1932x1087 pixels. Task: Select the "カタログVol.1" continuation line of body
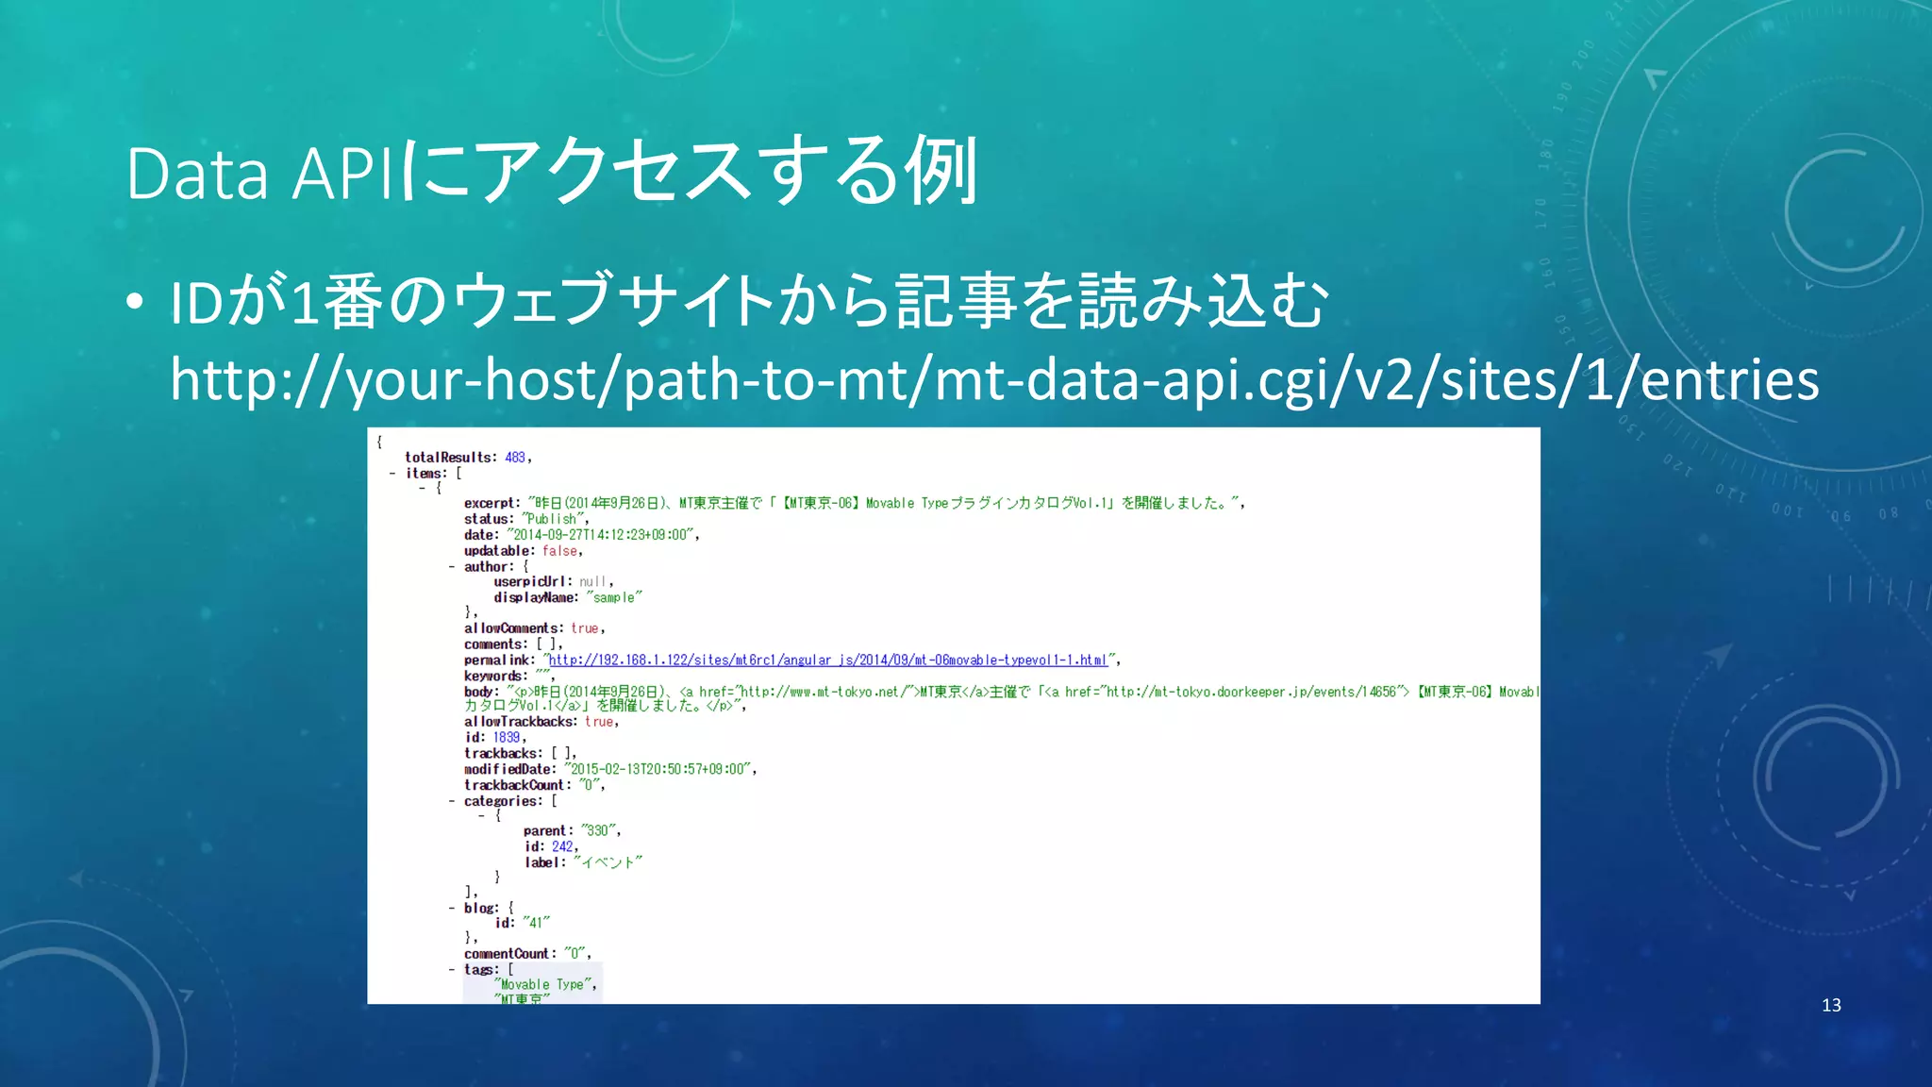pyautogui.click(x=605, y=706)
